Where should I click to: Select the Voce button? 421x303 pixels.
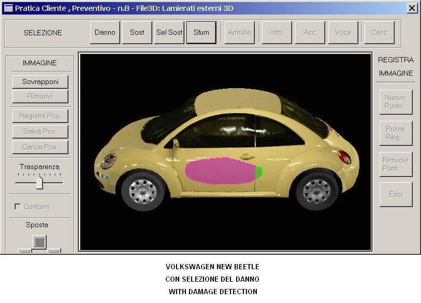pos(343,33)
